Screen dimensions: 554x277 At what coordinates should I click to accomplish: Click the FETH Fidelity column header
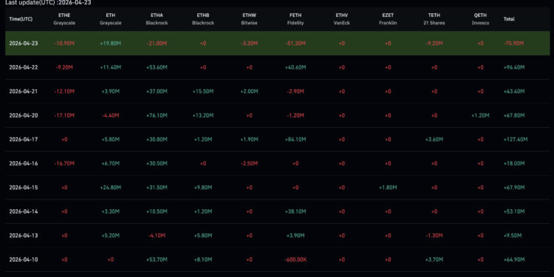tap(295, 19)
